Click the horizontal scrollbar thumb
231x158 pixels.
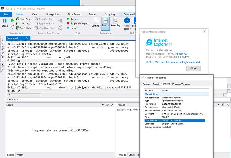click(x=26, y=95)
